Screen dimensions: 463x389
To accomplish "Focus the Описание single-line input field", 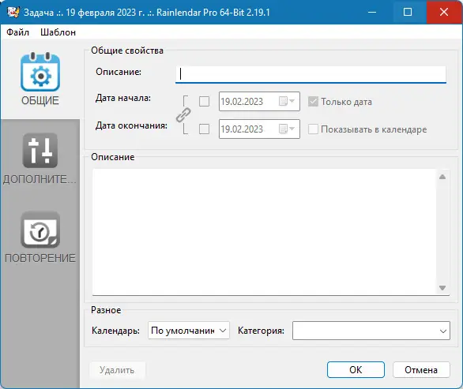I will click(311, 74).
